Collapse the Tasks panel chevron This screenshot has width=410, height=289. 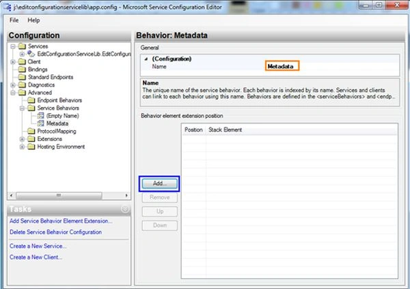(125, 209)
